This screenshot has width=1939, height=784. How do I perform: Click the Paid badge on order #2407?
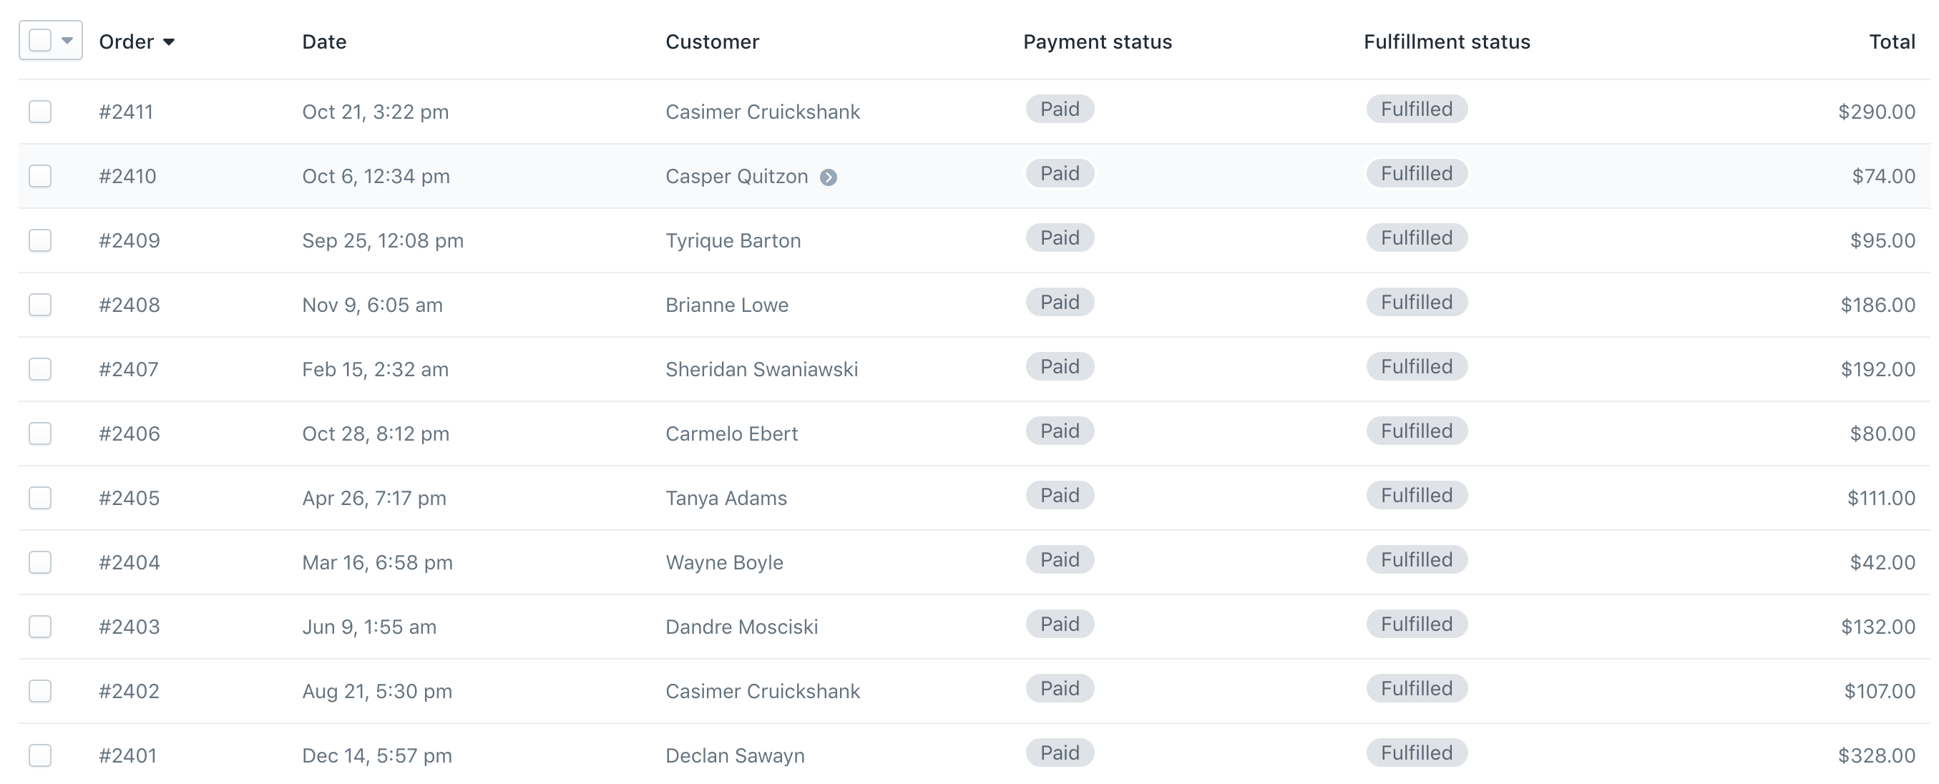[x=1059, y=366]
